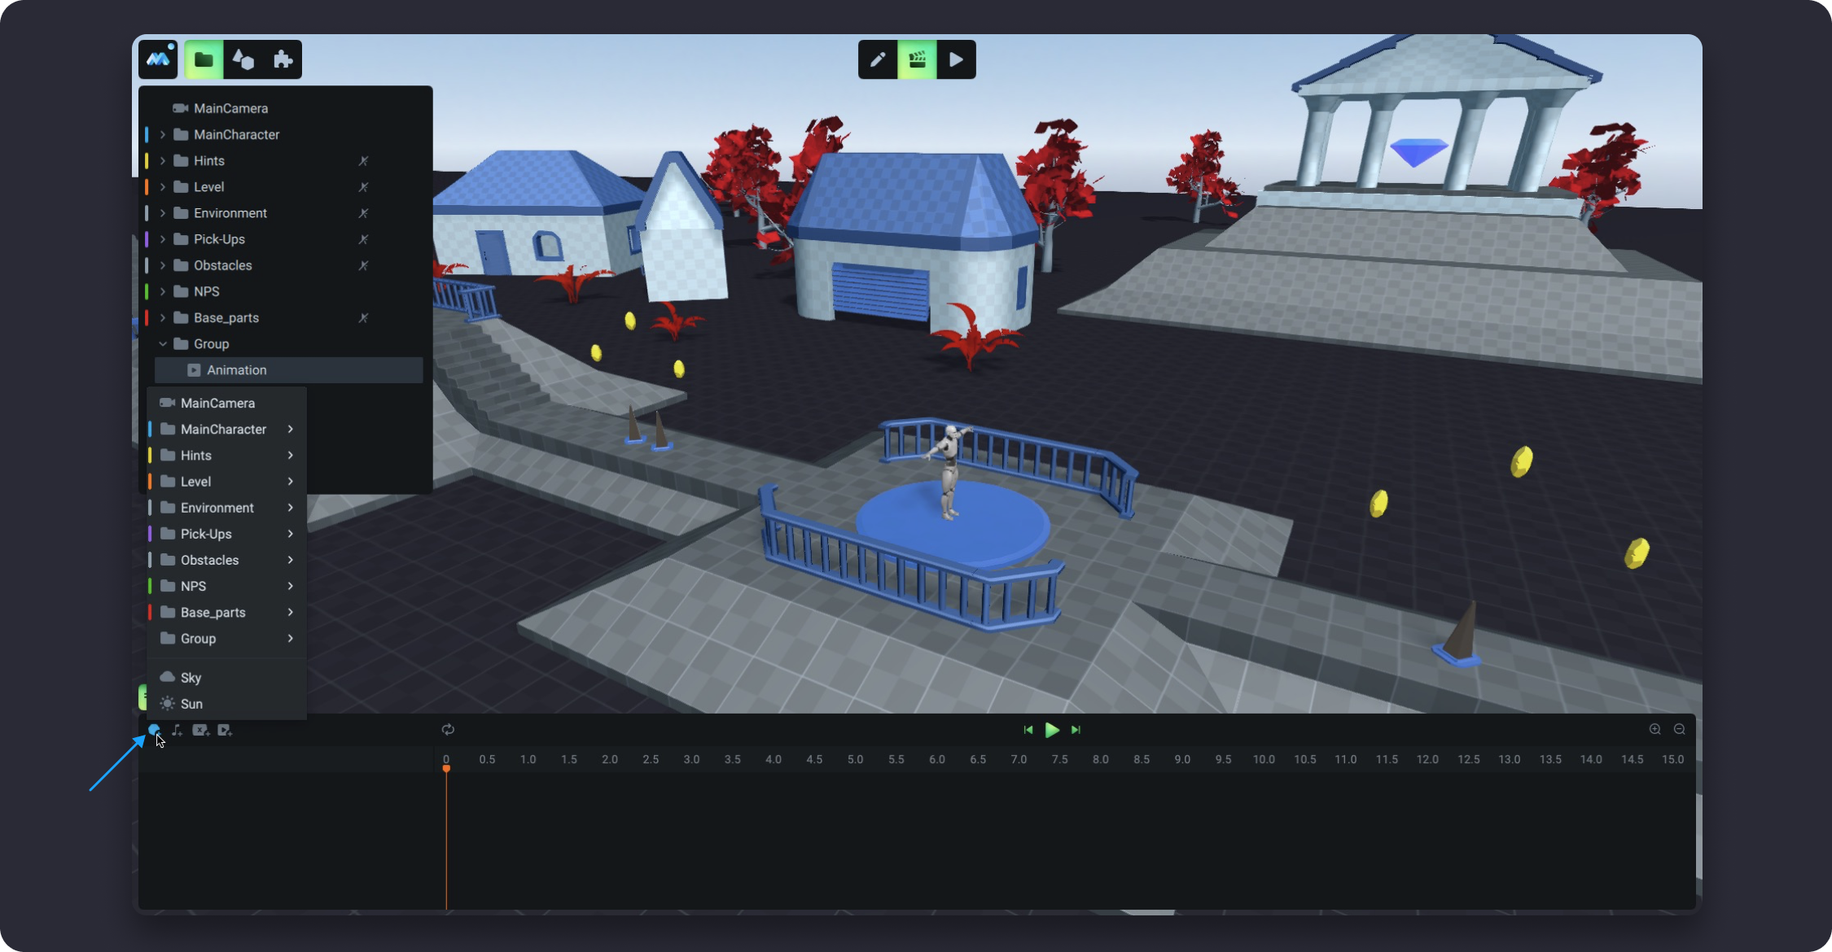Toggle loop playback on timeline
The image size is (1832, 952).
pos(448,729)
